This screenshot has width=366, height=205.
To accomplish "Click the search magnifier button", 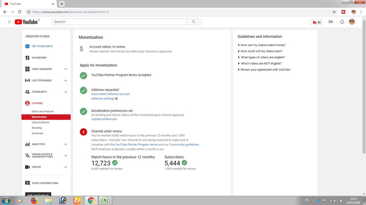I will [194, 22].
